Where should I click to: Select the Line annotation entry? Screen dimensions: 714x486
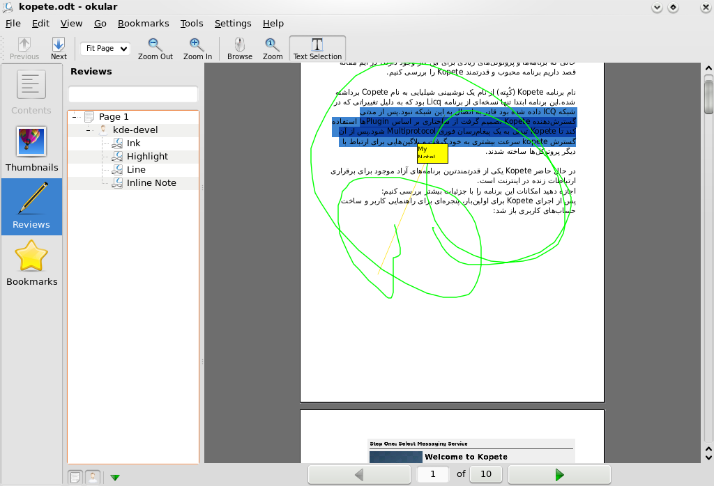133,170
